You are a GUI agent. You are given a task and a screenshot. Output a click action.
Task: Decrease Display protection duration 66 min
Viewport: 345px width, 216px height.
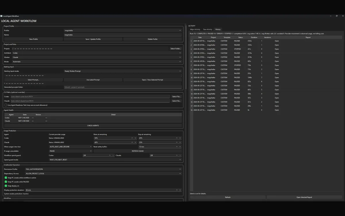pos(180,190)
